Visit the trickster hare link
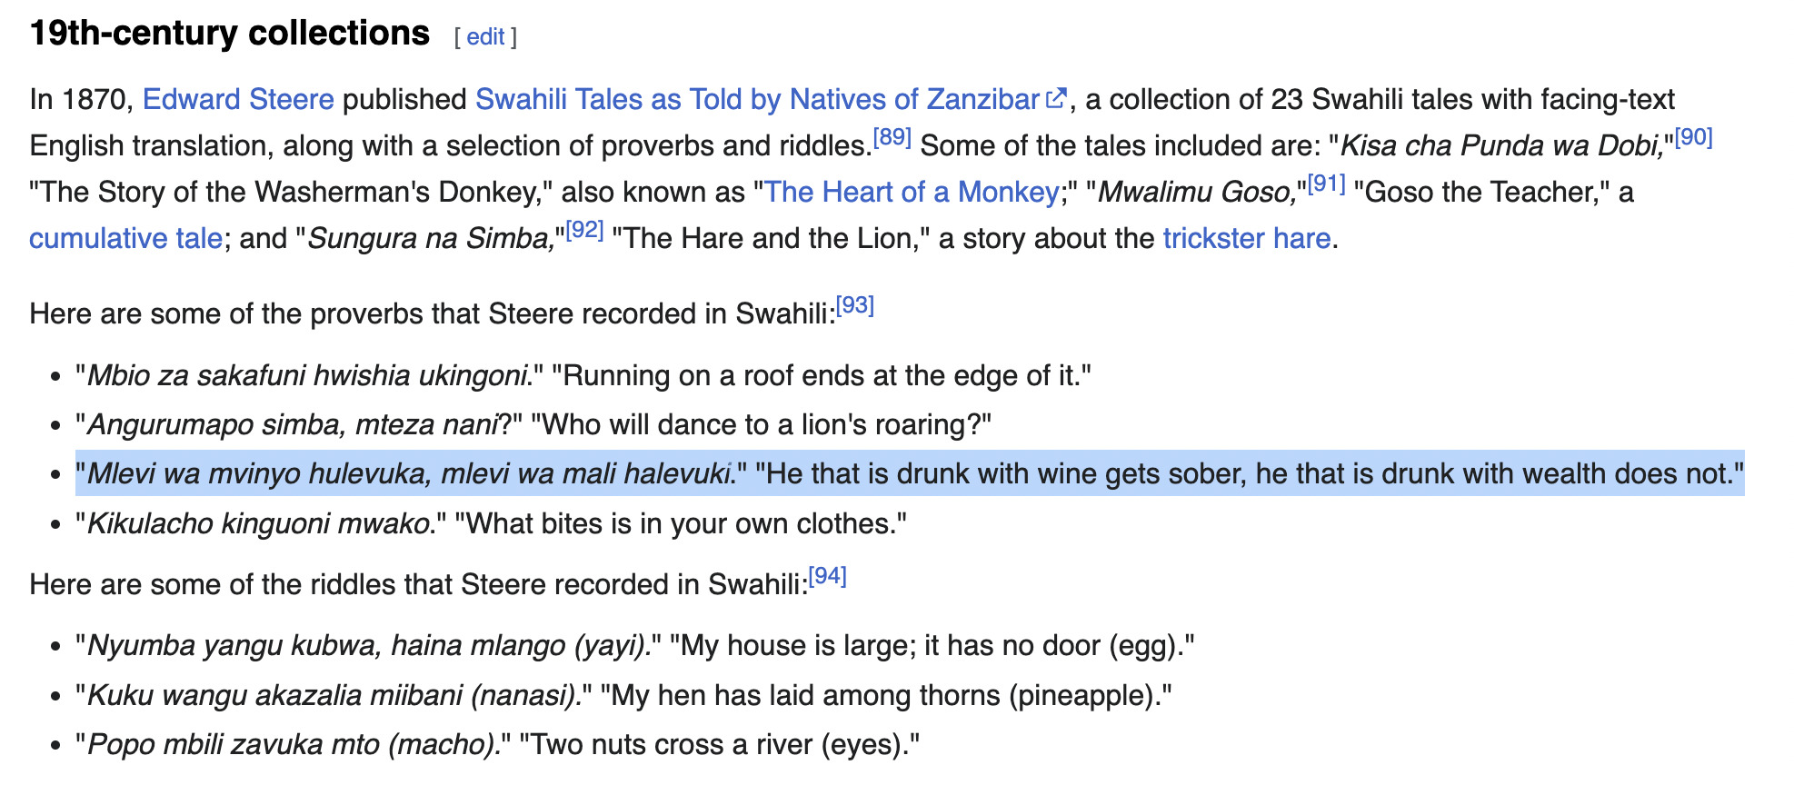This screenshot has height=785, width=1794. (1246, 238)
